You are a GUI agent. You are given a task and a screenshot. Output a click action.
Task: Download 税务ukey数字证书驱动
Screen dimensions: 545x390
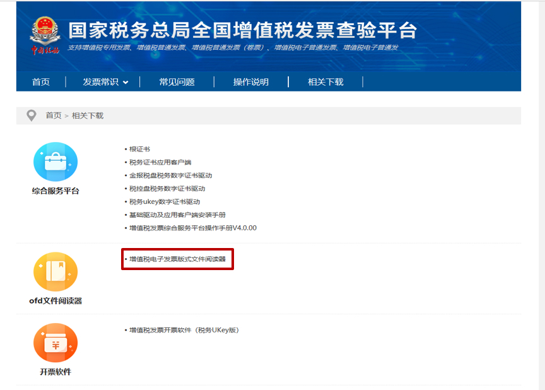(x=165, y=201)
